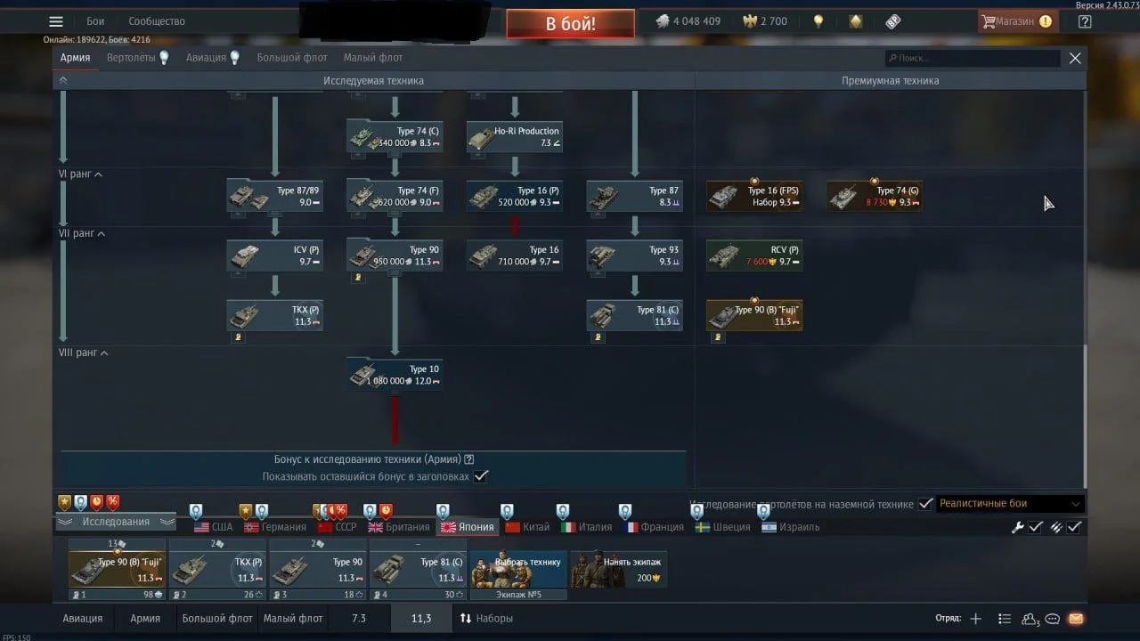Select Type 81 (C) in research tree

point(634,315)
